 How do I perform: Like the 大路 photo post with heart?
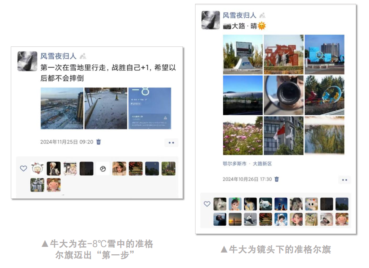pyautogui.click(x=207, y=204)
